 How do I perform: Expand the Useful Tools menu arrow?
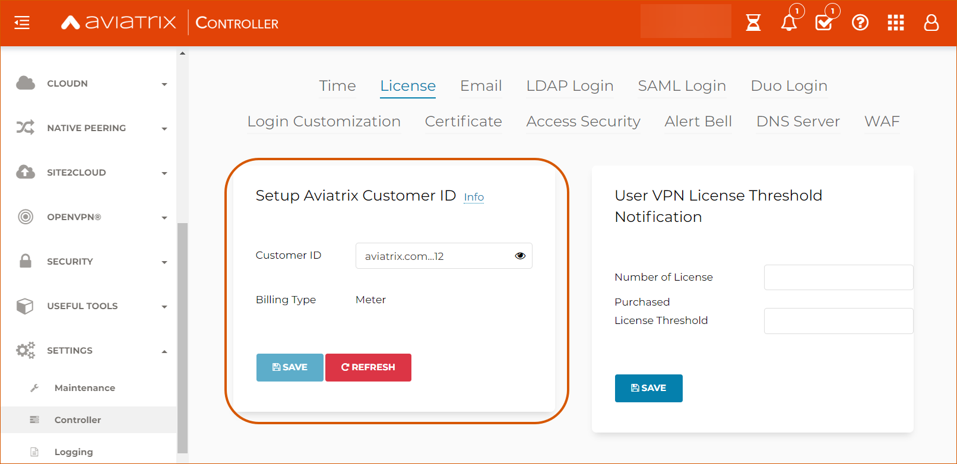click(164, 307)
